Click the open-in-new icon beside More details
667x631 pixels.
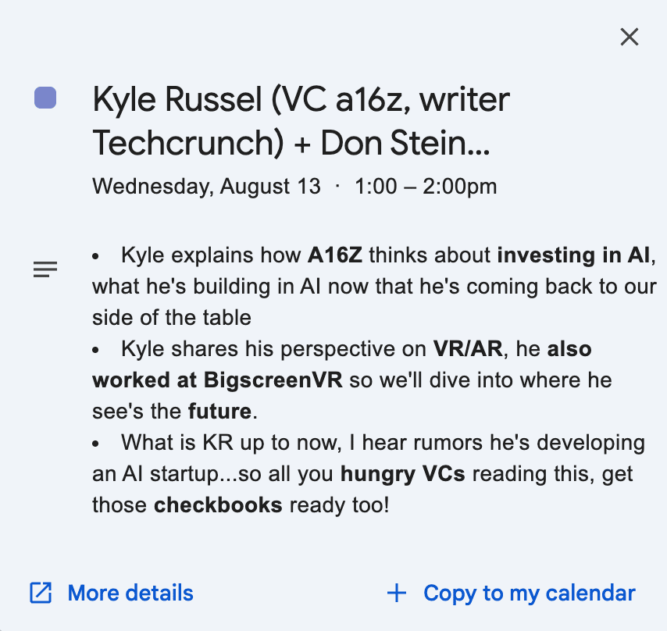click(x=41, y=593)
